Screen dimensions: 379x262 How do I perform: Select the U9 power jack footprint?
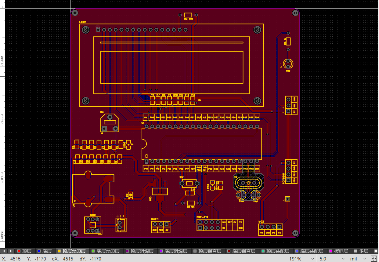pyautogui.click(x=93, y=189)
